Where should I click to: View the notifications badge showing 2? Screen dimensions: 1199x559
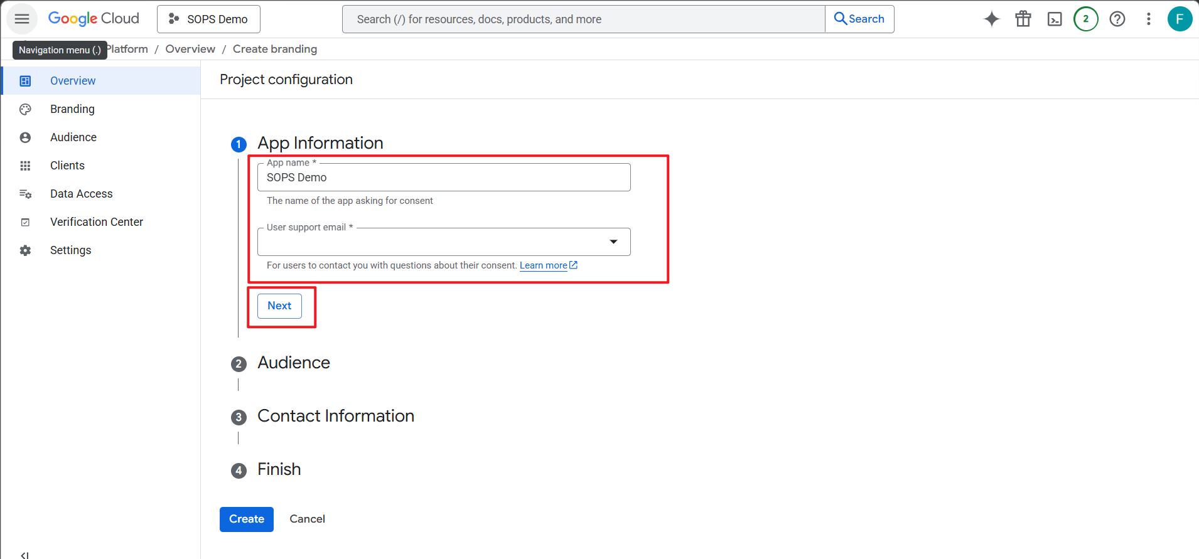pyautogui.click(x=1085, y=19)
